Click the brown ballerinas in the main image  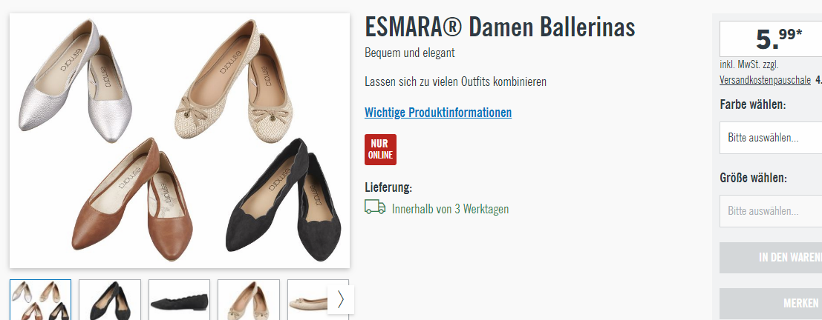point(132,200)
